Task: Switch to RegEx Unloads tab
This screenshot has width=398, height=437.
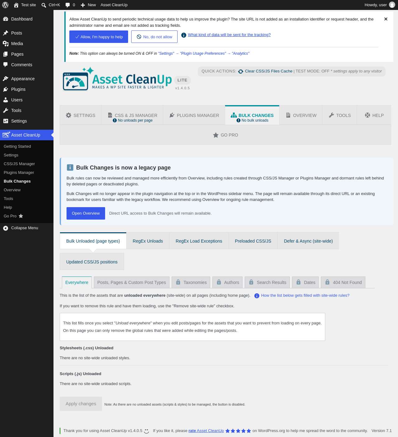Action: point(148,241)
